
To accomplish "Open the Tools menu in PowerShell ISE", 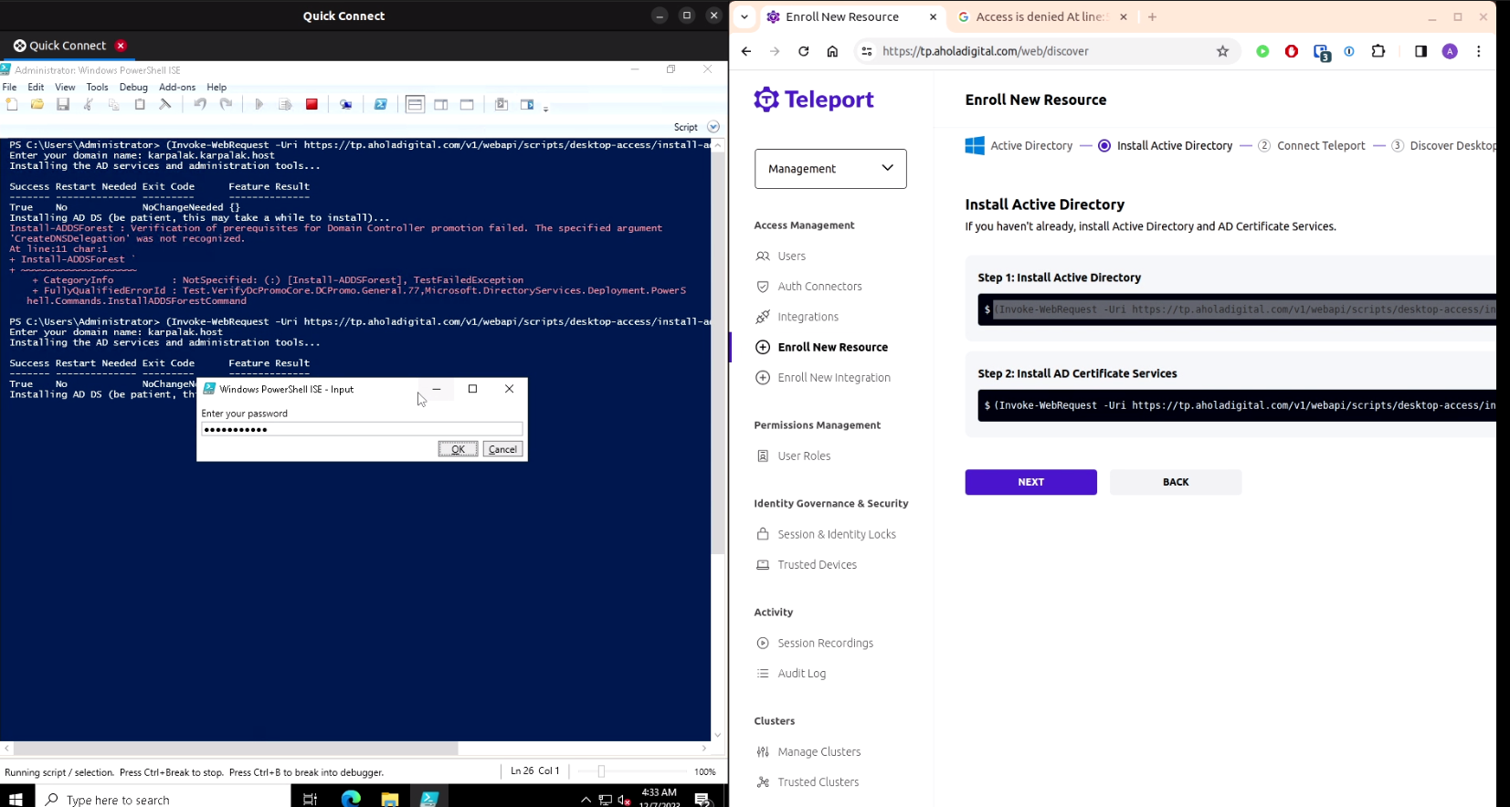I will 97,87.
